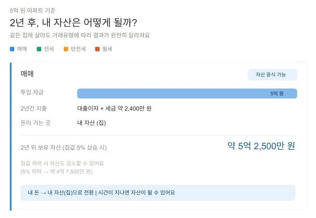The width and height of the screenshot is (316, 218).
Task: Switch to the 반전세 legend label
Action: [x=78, y=49]
